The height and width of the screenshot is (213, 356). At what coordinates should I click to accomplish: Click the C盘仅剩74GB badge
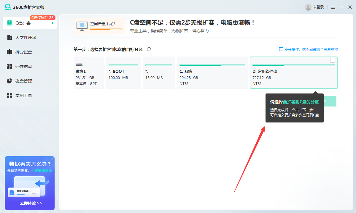point(43,18)
